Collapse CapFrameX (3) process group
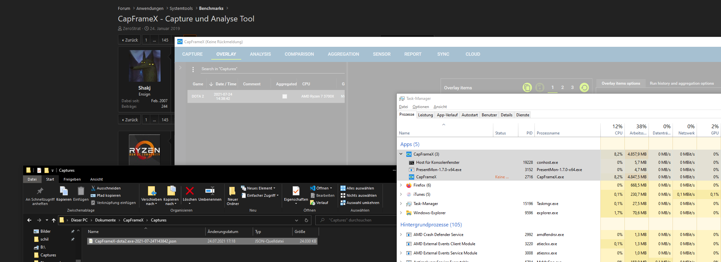The image size is (721, 262). pyautogui.click(x=401, y=154)
